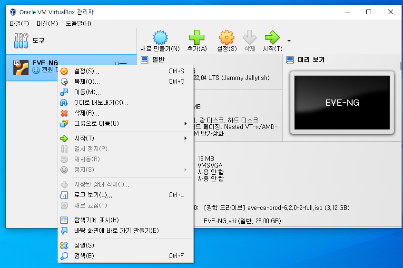Click the green arrow icon beside 시작(T)
Viewport: 403px width, 268px height.
(64, 139)
